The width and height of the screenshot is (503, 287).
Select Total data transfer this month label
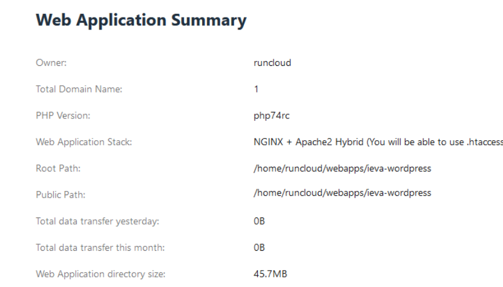[x=100, y=248]
